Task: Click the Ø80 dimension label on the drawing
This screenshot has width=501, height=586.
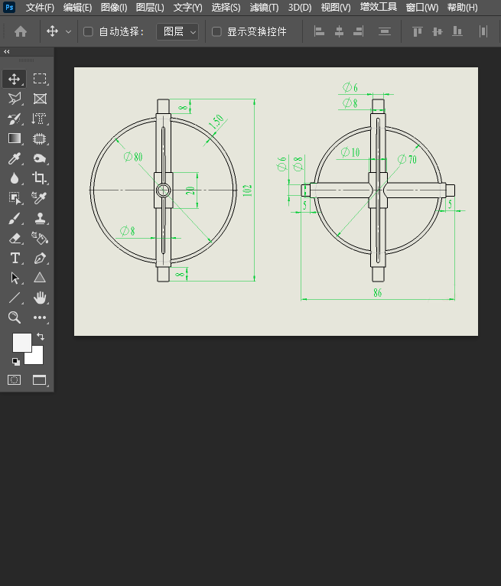Action: 133,156
